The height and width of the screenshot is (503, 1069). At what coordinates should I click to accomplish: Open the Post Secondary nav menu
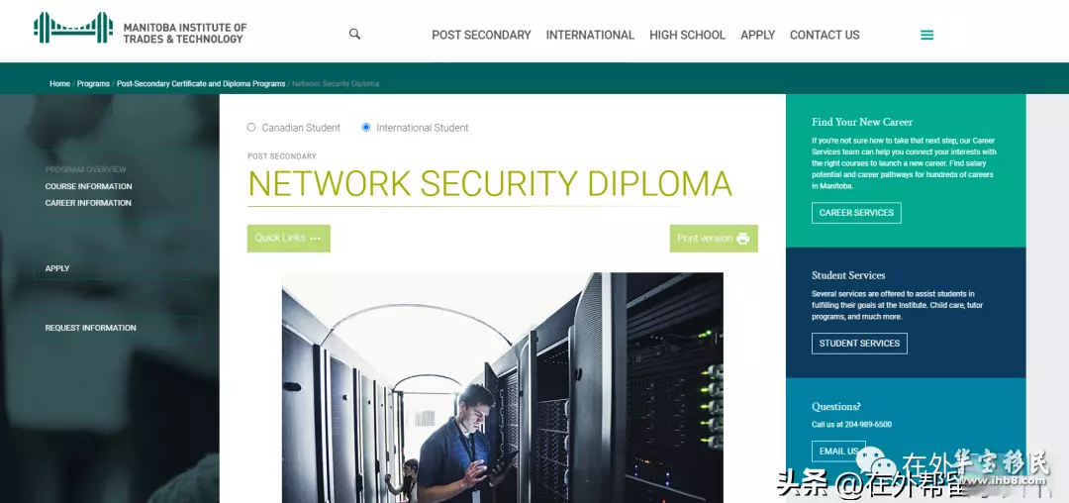(481, 35)
